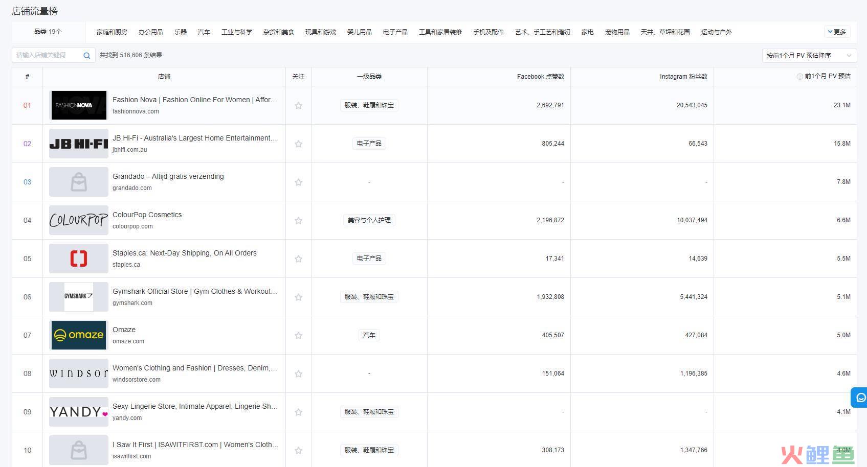867x467 pixels.
Task: Star the Grandado store
Action: (298, 182)
